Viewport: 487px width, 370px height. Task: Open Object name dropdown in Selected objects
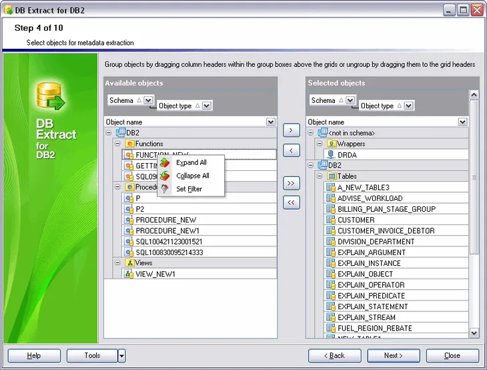coord(462,122)
